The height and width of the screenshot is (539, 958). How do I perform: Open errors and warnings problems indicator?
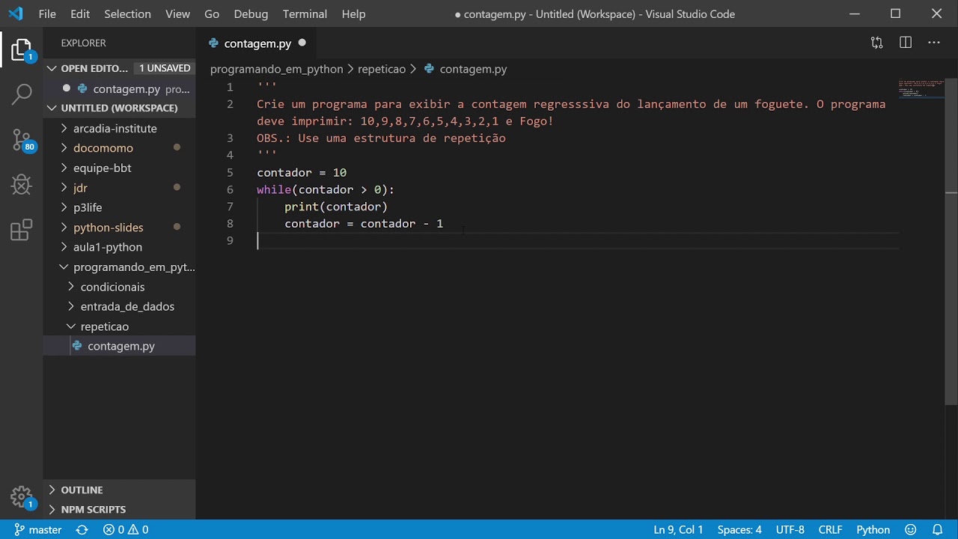click(x=126, y=529)
